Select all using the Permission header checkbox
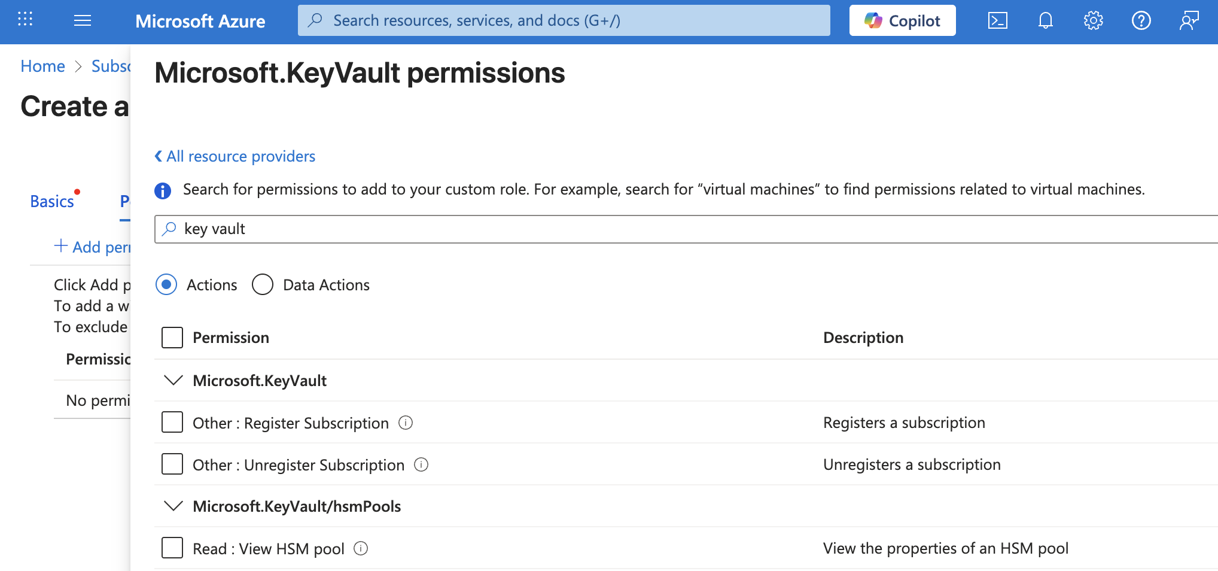The height and width of the screenshot is (571, 1218). pyautogui.click(x=172, y=338)
